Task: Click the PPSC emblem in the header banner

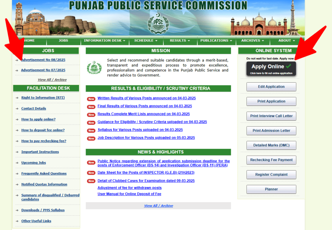Action: coord(158,24)
